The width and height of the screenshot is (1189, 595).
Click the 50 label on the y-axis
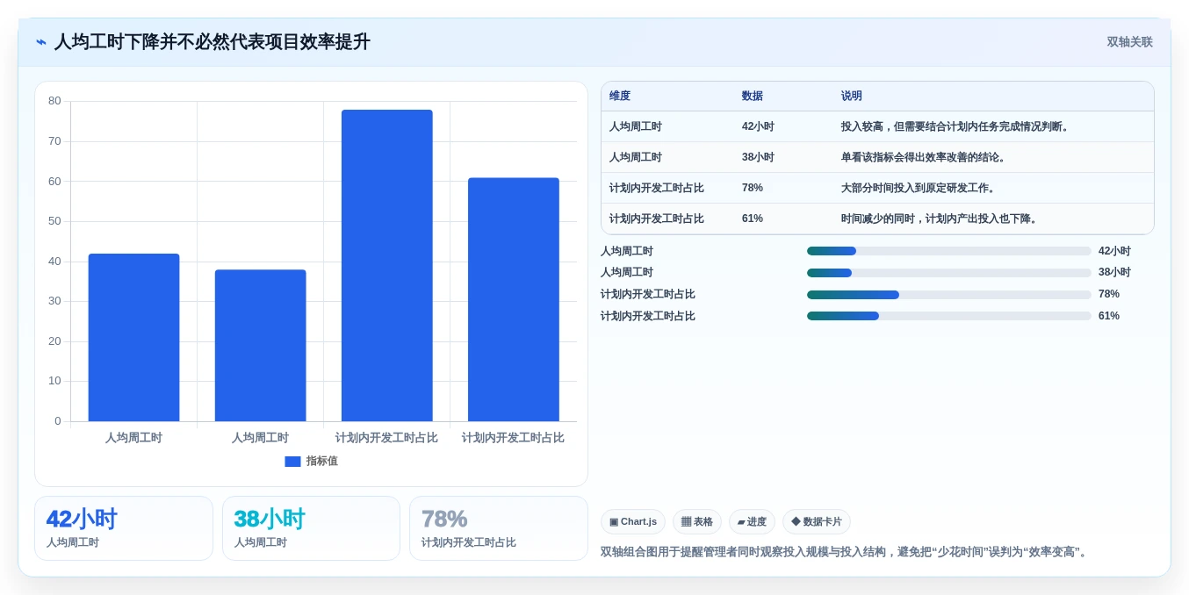pyautogui.click(x=54, y=221)
